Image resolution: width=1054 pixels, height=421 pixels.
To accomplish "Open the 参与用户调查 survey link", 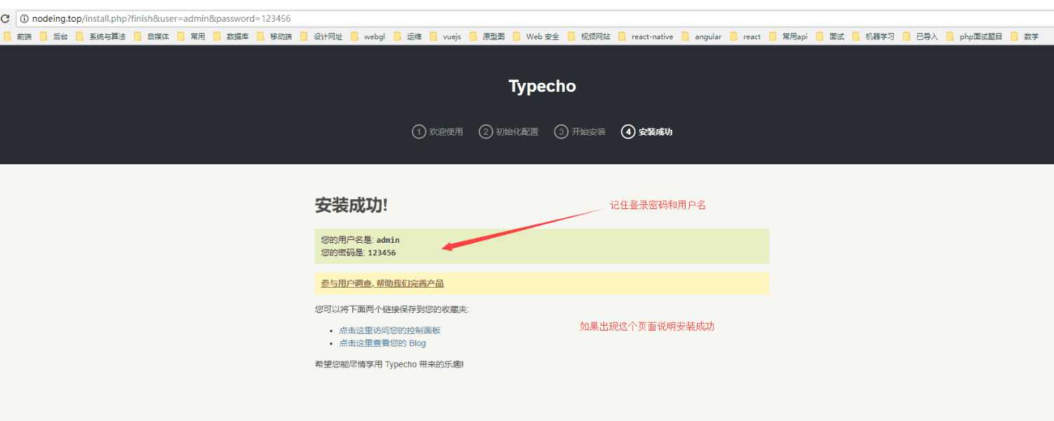I will 382,283.
